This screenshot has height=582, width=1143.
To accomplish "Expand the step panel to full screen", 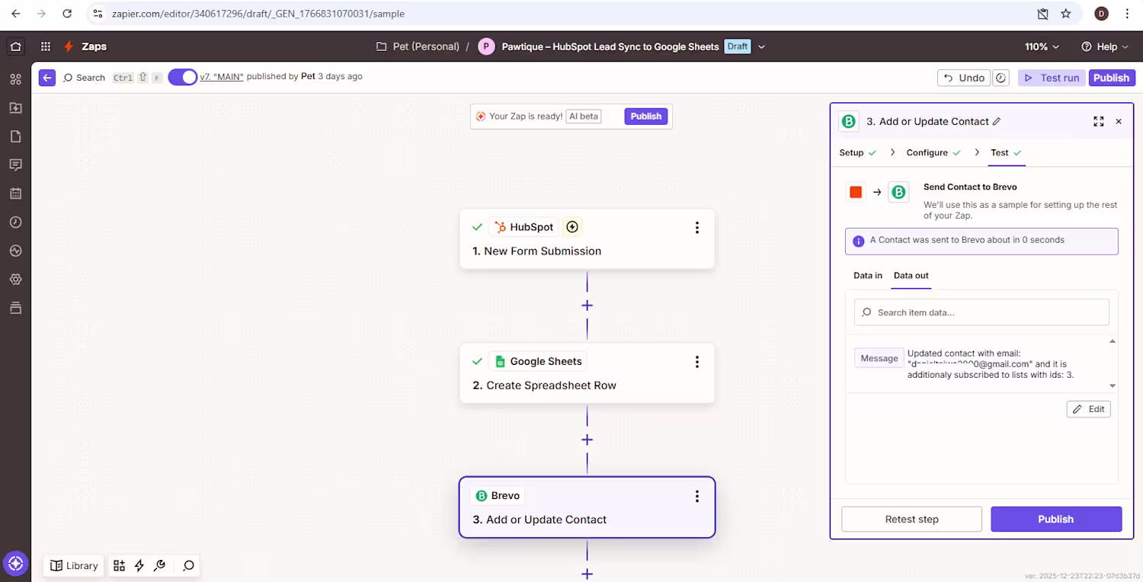I will (1098, 122).
